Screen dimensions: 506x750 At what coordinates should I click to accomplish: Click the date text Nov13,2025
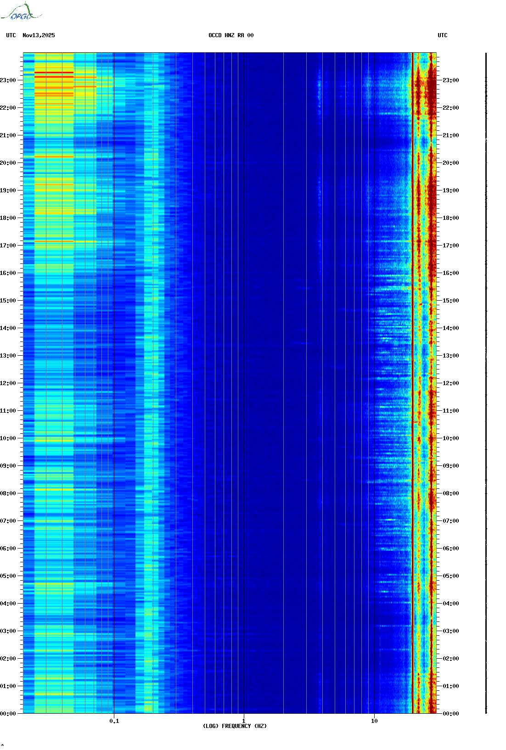39,35
